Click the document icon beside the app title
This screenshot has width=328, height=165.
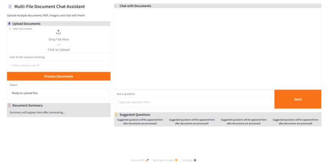click(10, 7)
